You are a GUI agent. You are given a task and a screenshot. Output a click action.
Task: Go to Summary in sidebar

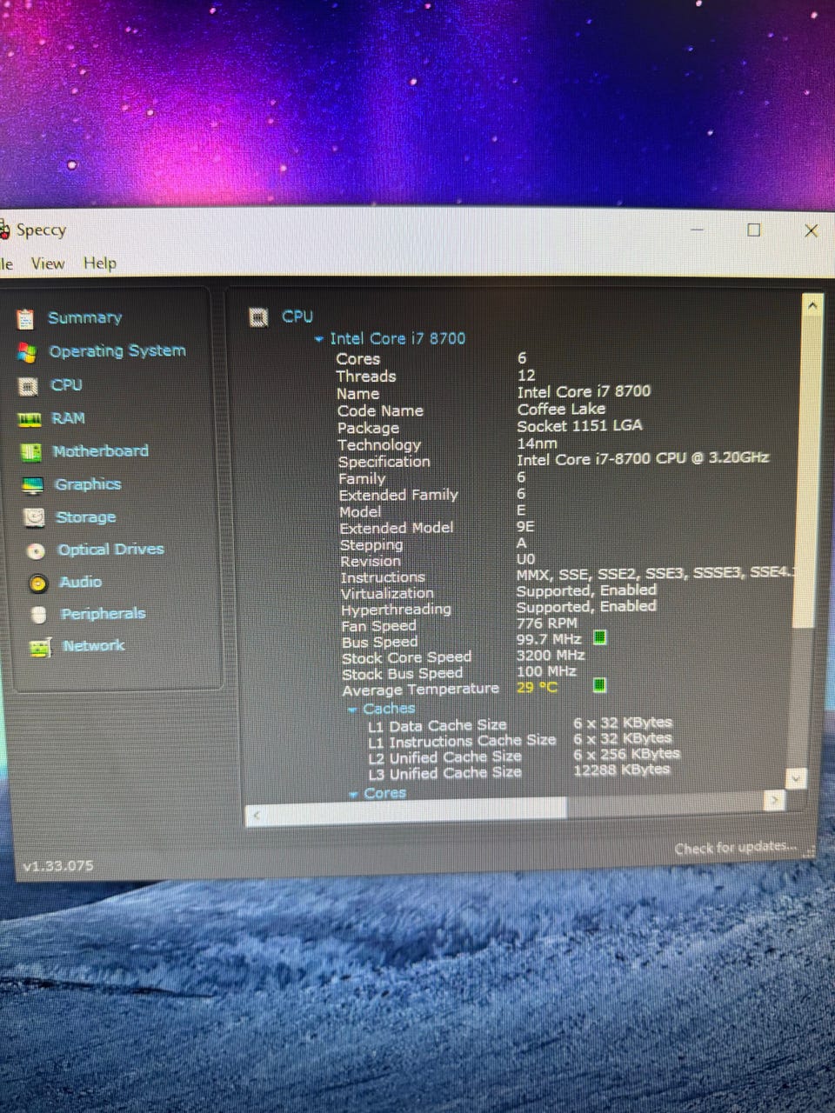(x=84, y=318)
